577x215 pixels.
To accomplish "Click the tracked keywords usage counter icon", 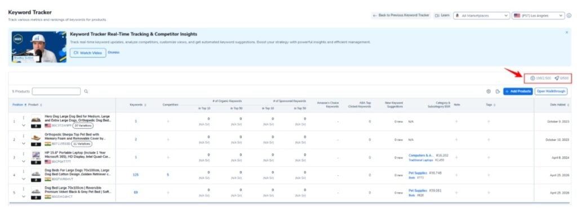I will [532, 78].
